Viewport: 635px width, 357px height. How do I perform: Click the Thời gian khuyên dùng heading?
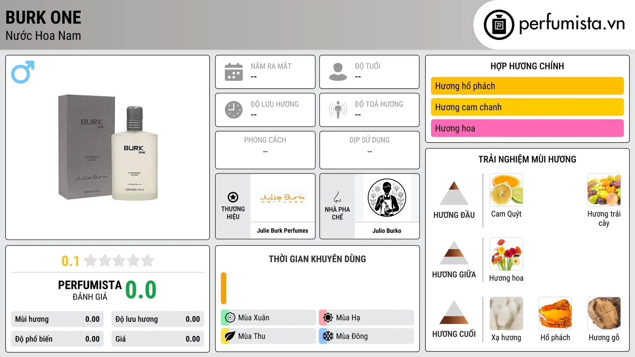click(x=317, y=259)
